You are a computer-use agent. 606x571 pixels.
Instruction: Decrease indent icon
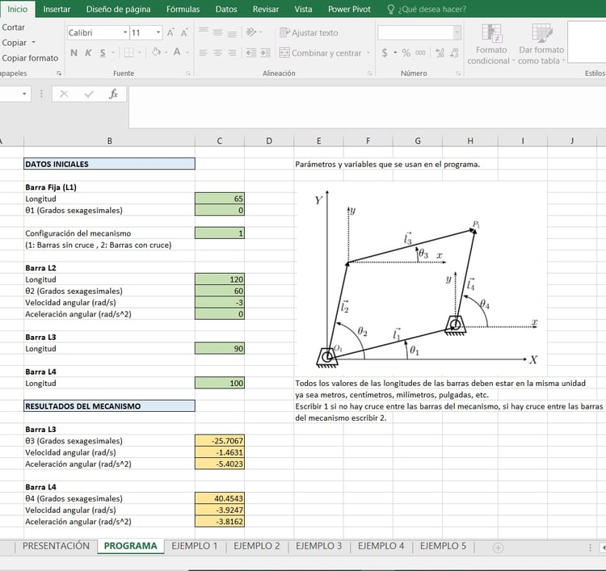pos(251,53)
